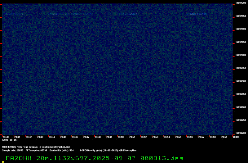Click the 14096700 frequency label

pyautogui.click(x=241, y=133)
